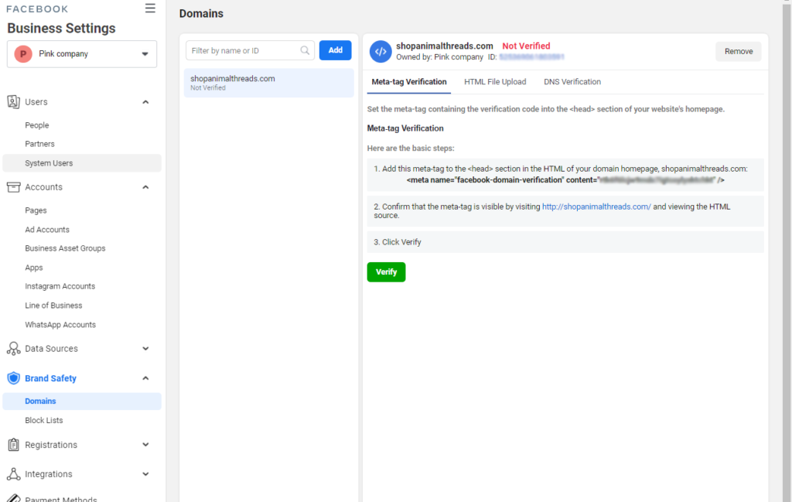
Task: Expand the Registrations chevron
Action: tap(145, 445)
